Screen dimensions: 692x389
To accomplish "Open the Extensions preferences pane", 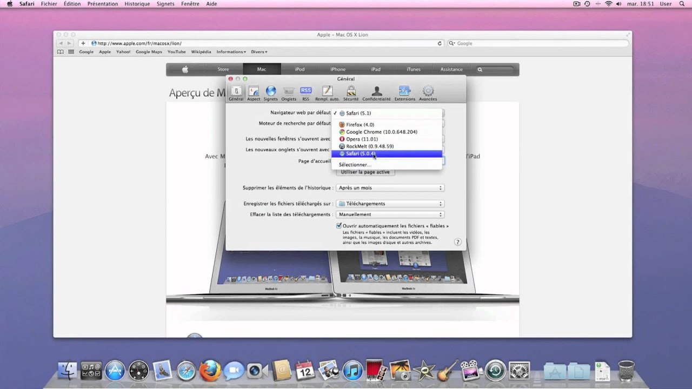I will point(404,93).
